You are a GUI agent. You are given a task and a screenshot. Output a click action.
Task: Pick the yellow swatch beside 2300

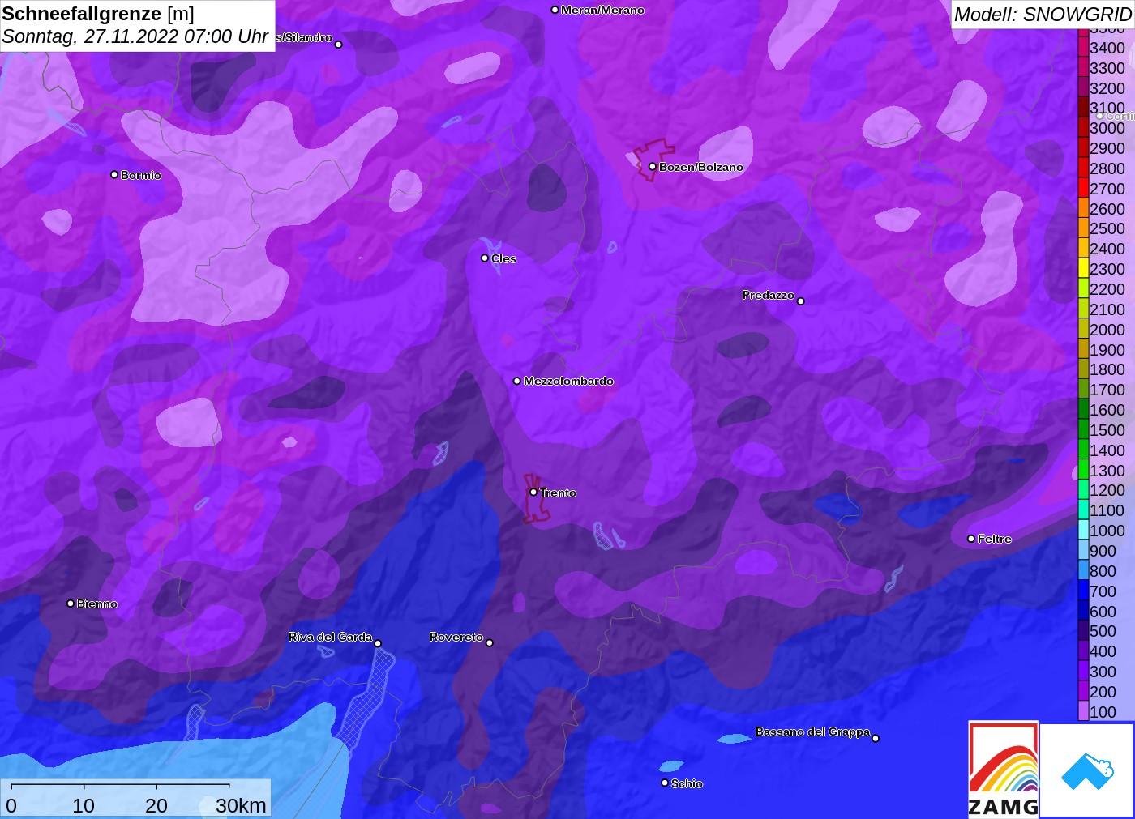click(x=1083, y=268)
